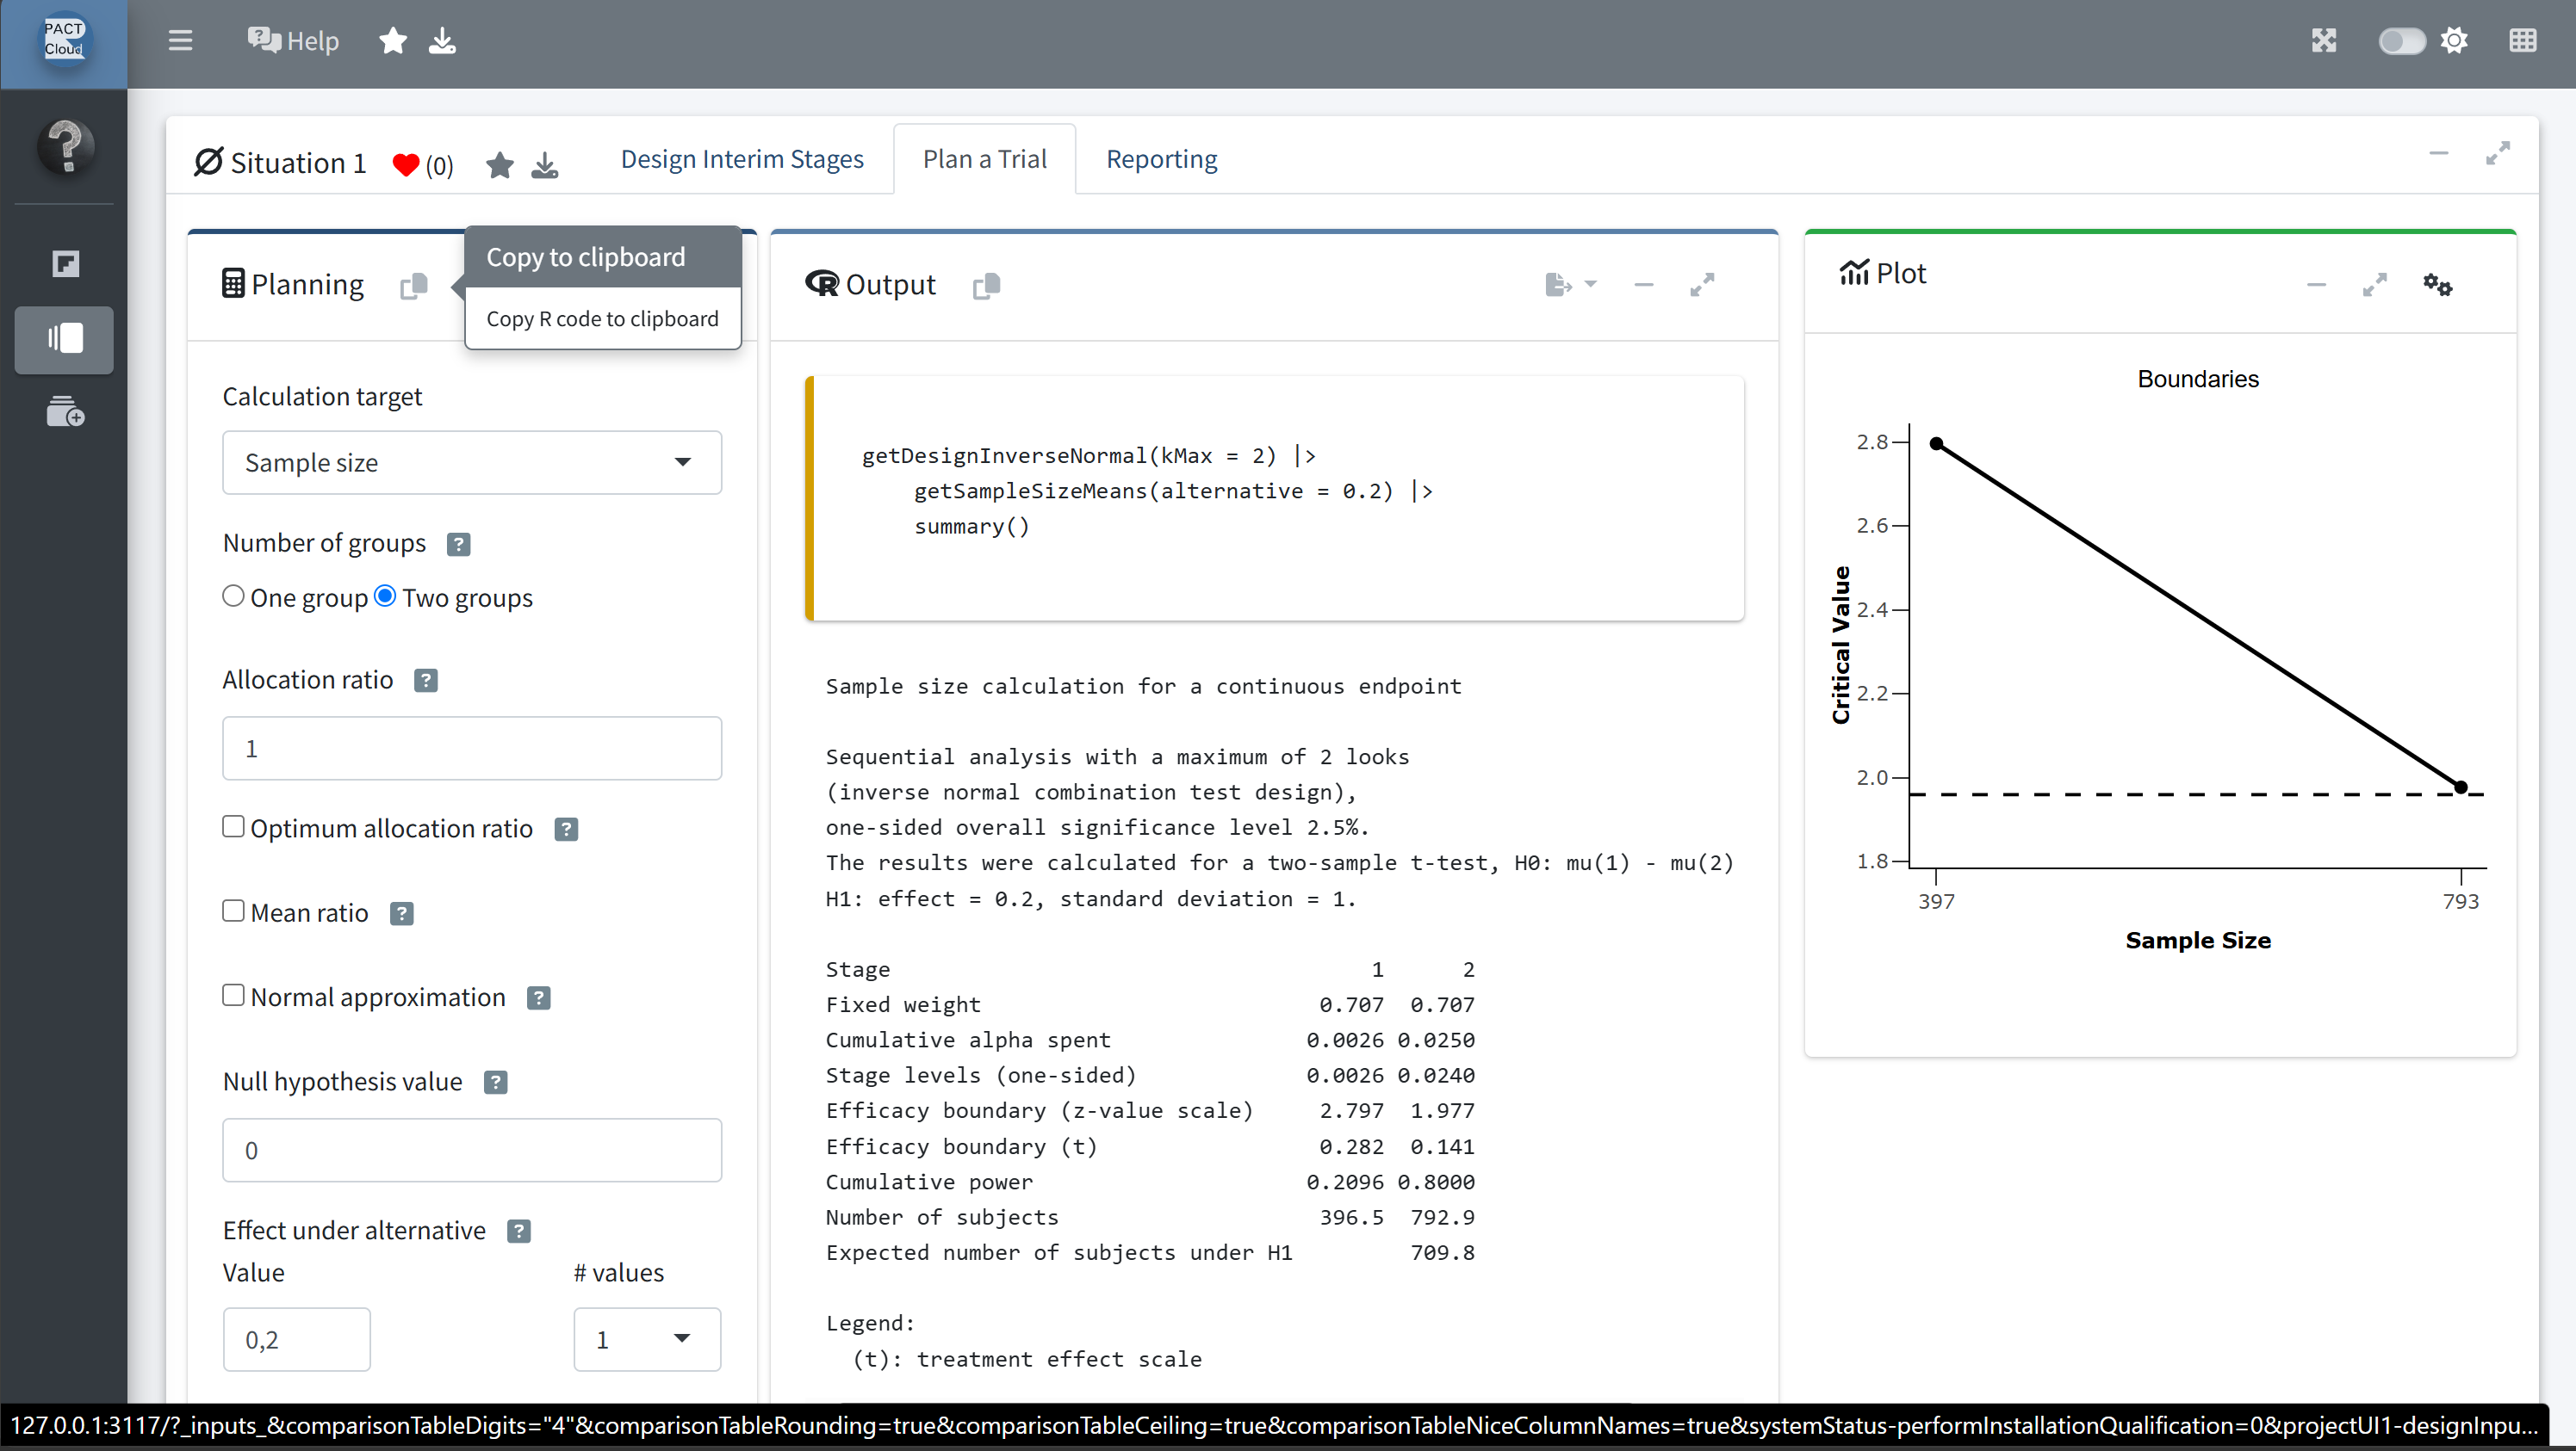Switch to Design Interim Stages tab
Viewport: 2576px width, 1451px height.
click(742, 159)
